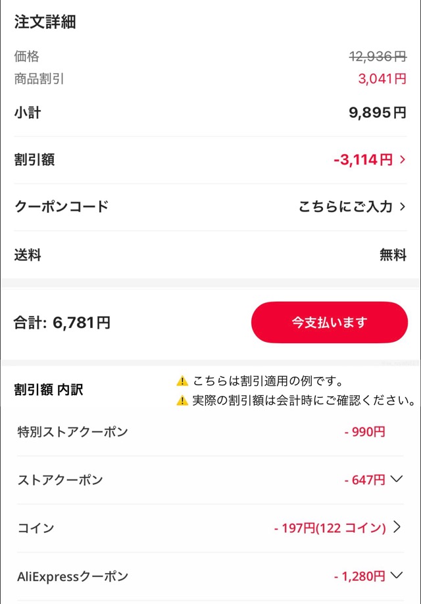Tap 無料 free shipping label
421x604 pixels.
point(393,254)
